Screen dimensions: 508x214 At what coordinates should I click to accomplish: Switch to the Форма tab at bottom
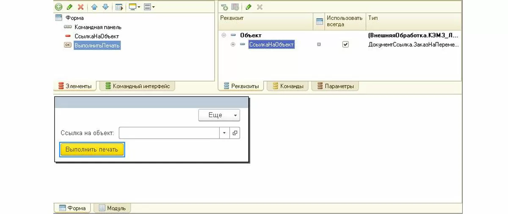72,208
